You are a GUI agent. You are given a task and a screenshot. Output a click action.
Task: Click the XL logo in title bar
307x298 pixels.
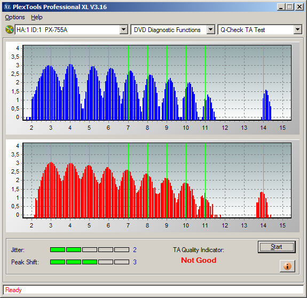(7, 7)
